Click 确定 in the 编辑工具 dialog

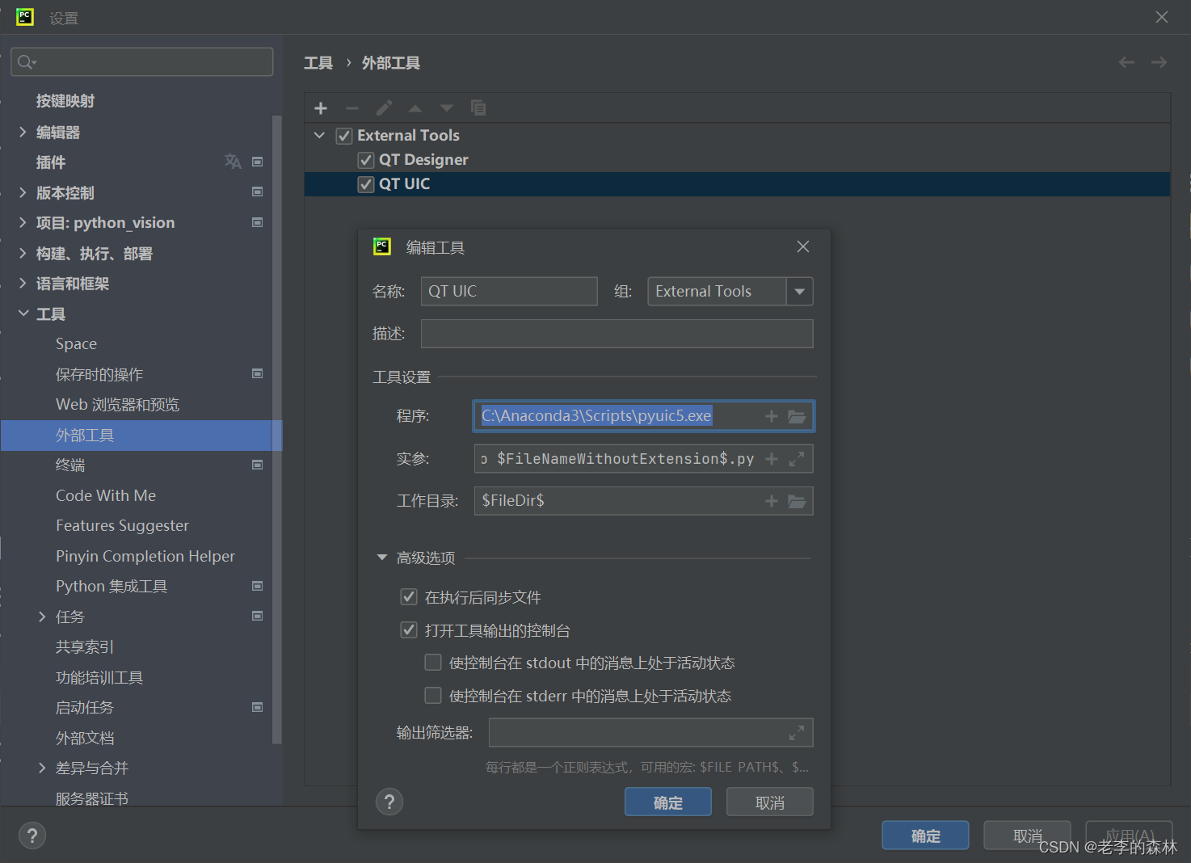tap(668, 802)
